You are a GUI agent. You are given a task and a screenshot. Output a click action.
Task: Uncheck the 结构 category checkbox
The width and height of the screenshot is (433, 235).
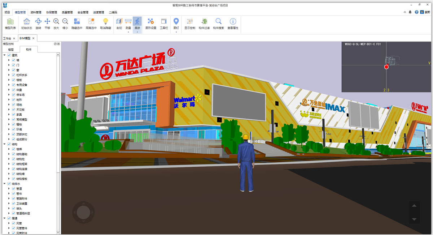click(x=9, y=144)
